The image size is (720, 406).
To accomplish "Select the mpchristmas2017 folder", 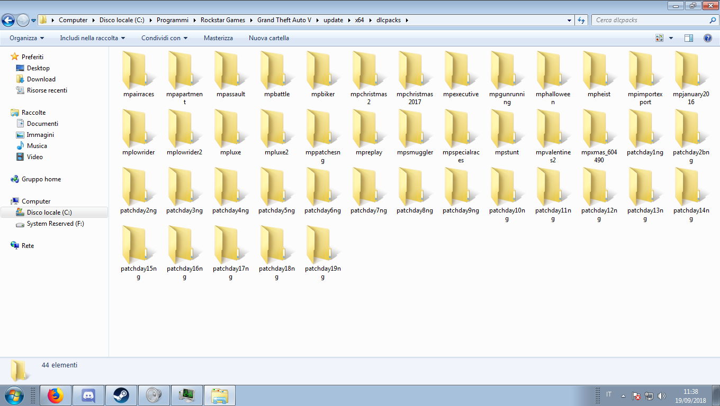I will pyautogui.click(x=415, y=78).
